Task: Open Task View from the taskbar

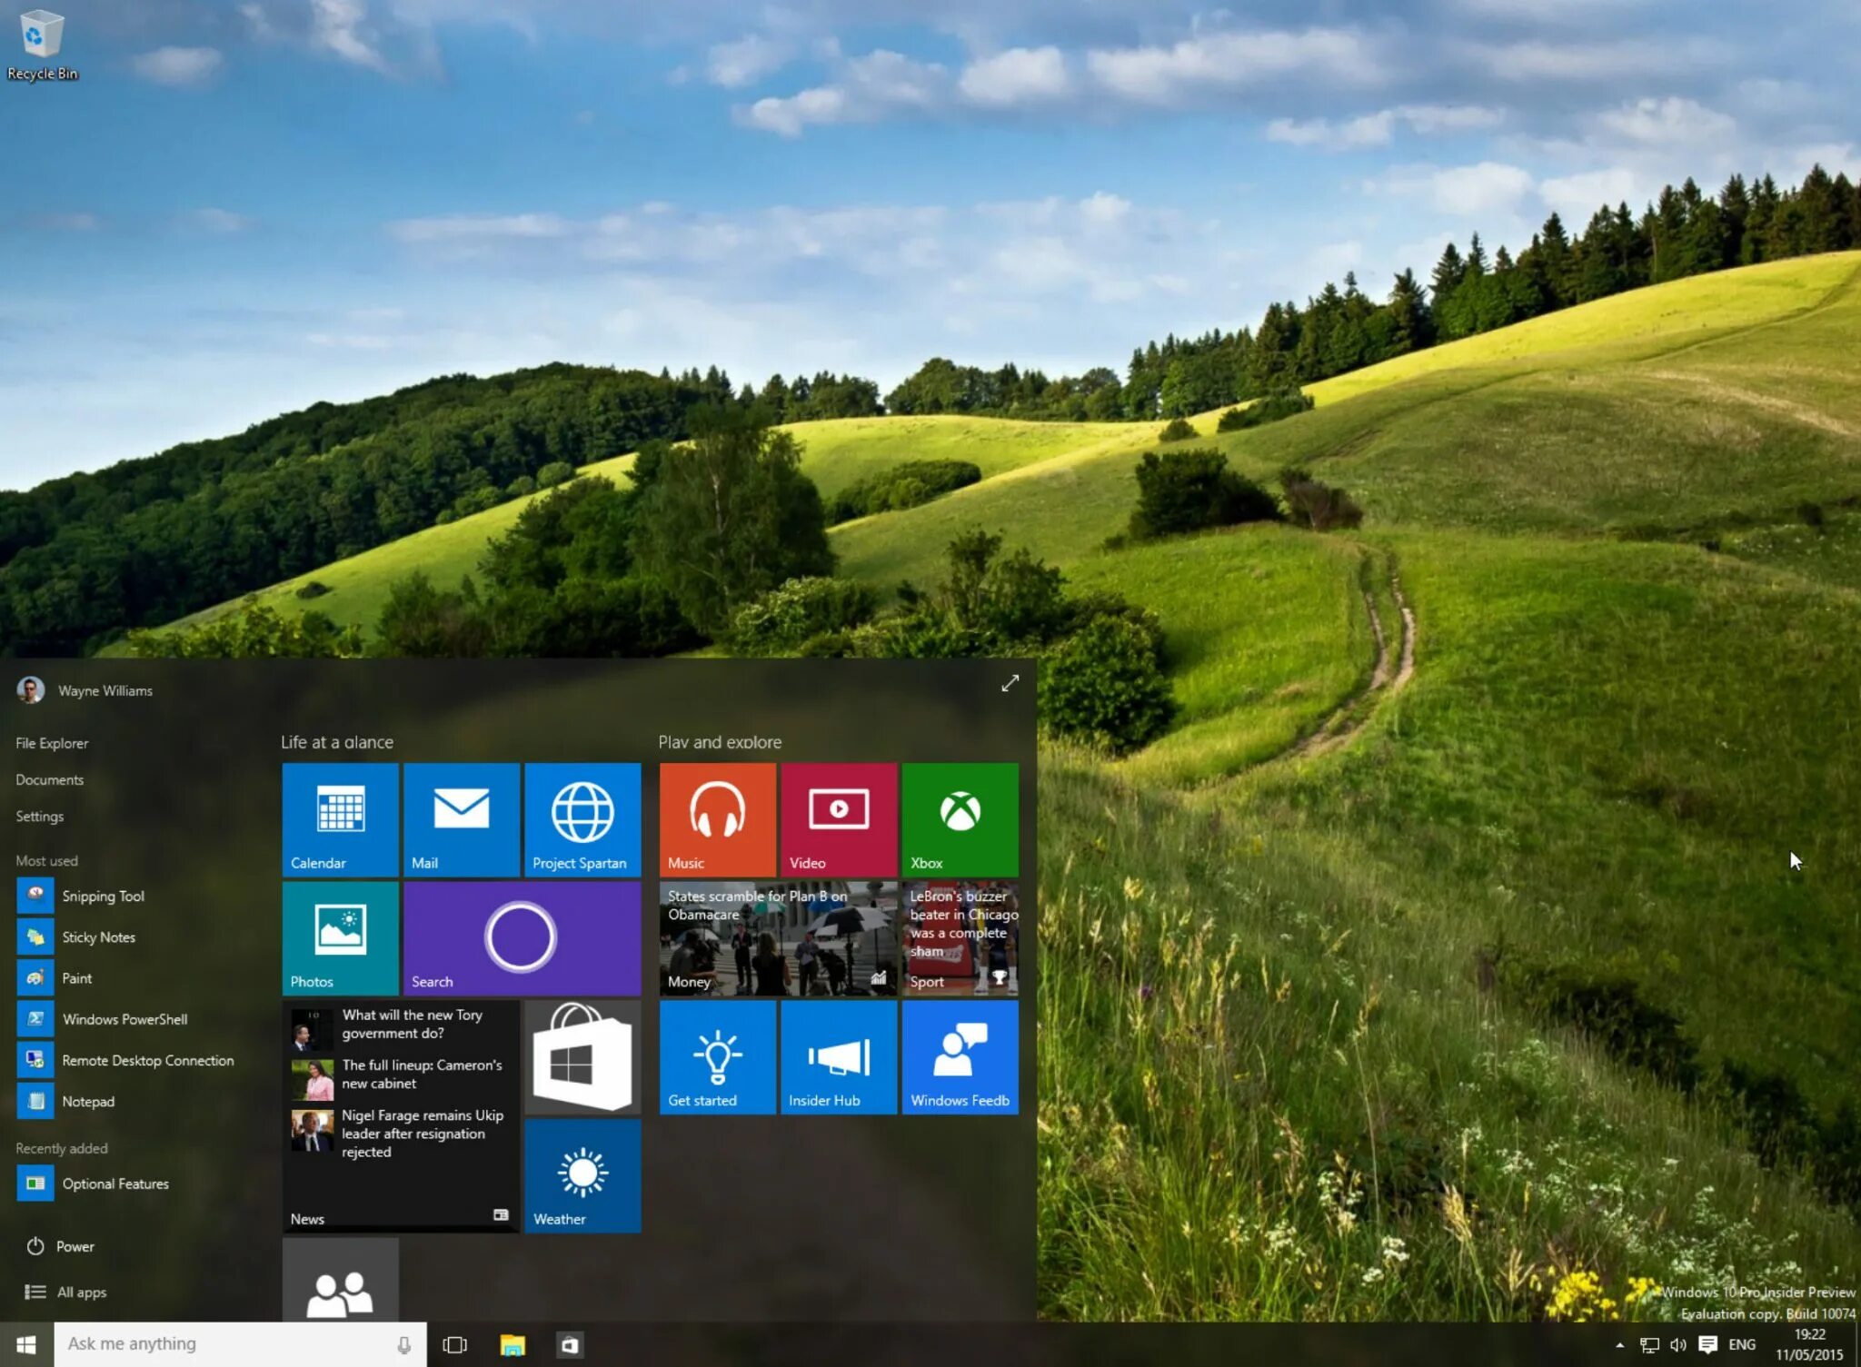Action: pos(454,1344)
